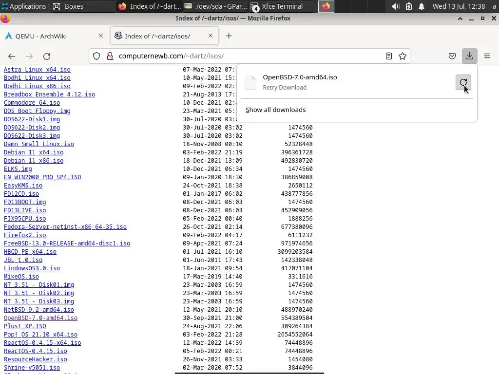Click the 3099203584 file size value

point(295,252)
